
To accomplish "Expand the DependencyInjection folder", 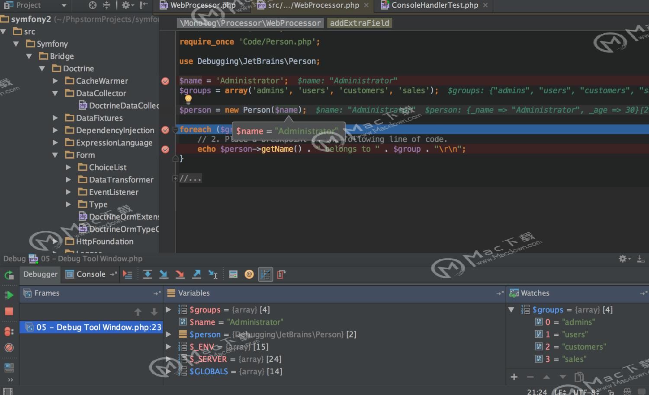I will tap(55, 131).
